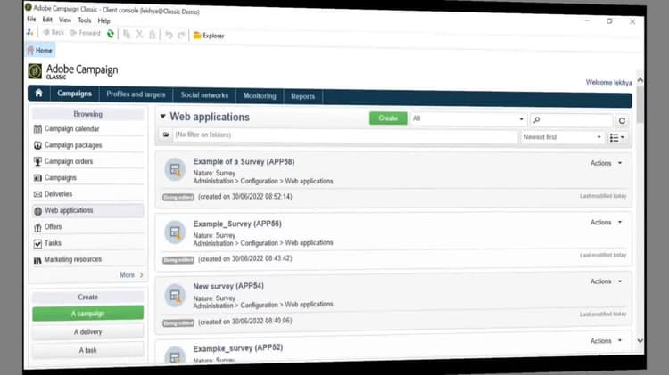Viewport: 669px width, 375px height.
Task: Click the Web applications globe icon
Action: [x=37, y=211]
